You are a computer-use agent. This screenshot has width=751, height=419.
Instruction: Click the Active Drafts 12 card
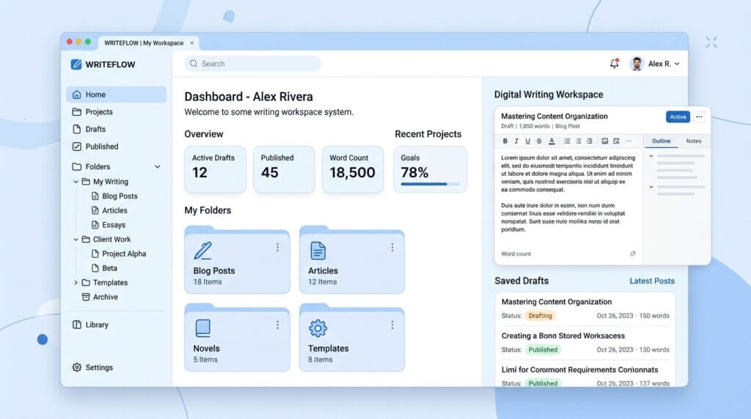point(215,169)
